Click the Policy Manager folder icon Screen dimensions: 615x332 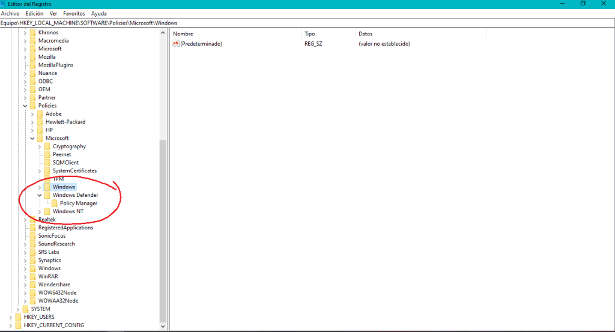point(55,204)
